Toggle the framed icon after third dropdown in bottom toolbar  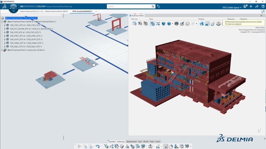coord(166,146)
